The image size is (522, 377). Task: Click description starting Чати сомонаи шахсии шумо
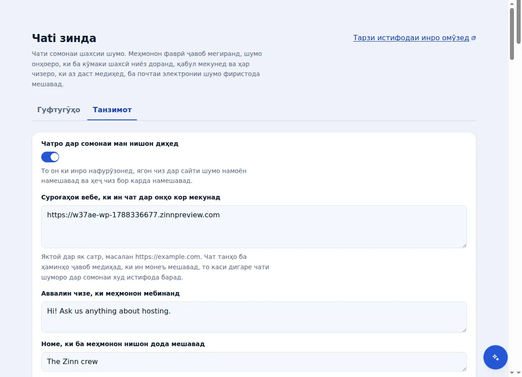(x=147, y=69)
